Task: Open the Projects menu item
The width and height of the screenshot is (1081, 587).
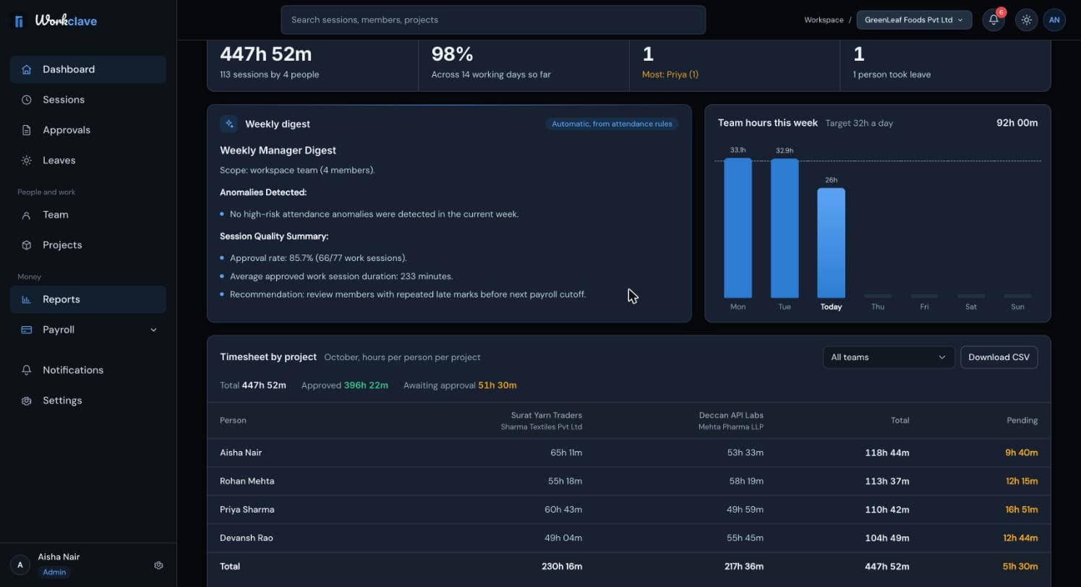Action: pyautogui.click(x=88, y=245)
